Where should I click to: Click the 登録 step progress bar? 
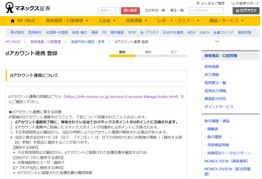(x=122, y=56)
